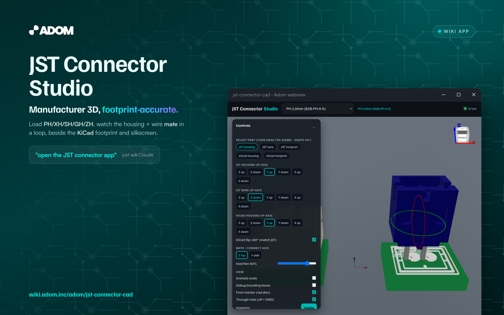
Task: Select the JST wire part
Action: tap(268, 147)
